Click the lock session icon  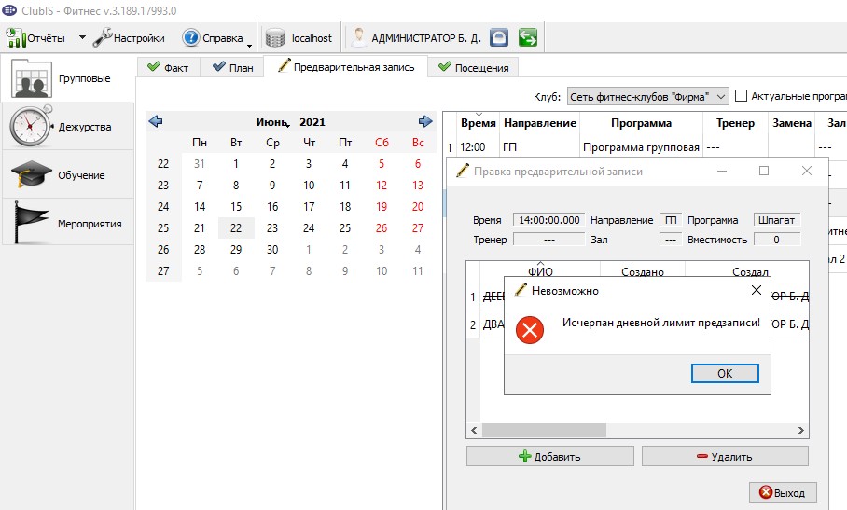(x=499, y=38)
